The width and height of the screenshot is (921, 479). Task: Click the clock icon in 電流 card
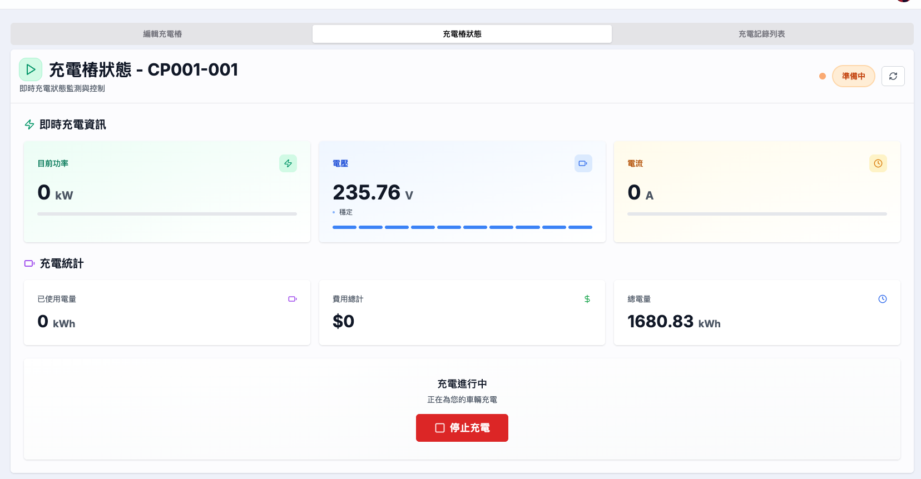[x=878, y=163]
